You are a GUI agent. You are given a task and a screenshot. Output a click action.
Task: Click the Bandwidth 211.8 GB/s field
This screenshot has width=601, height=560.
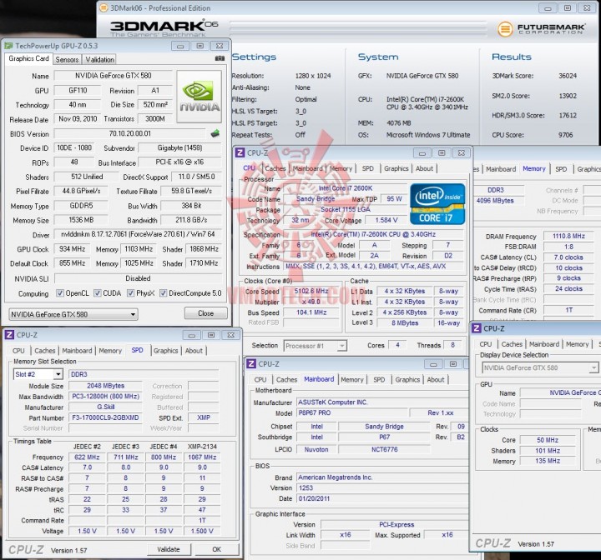pos(191,220)
